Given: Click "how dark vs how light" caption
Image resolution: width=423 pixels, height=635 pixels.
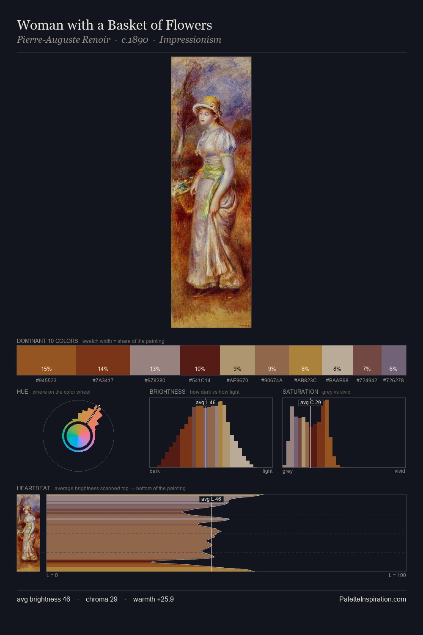Looking at the screenshot, I should tap(215, 392).
